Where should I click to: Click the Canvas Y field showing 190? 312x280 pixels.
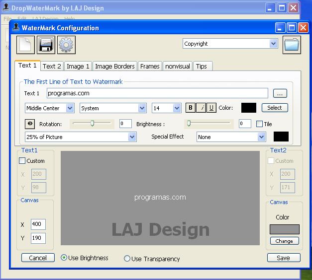(38, 238)
